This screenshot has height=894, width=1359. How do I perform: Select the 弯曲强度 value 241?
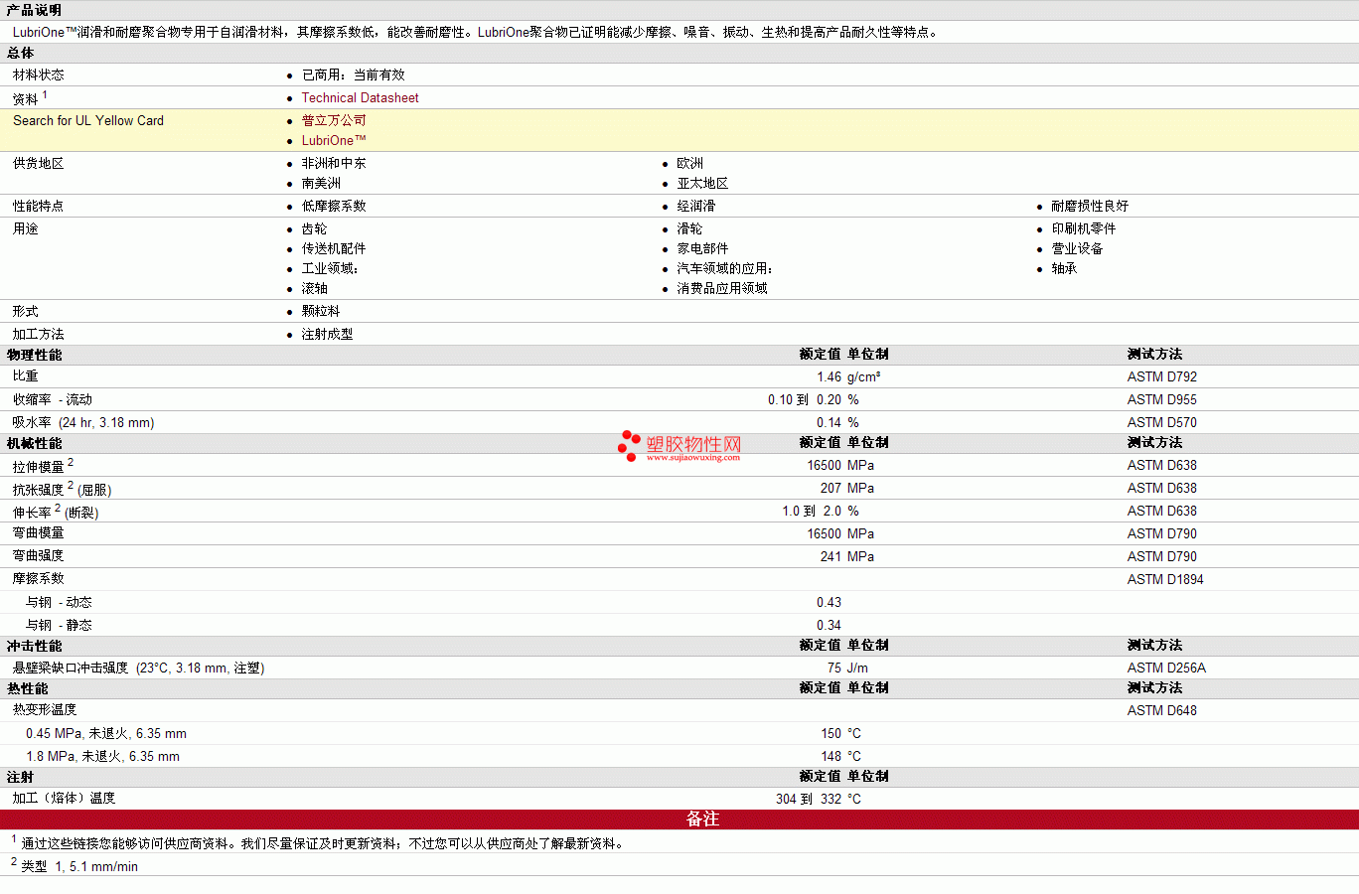click(830, 556)
